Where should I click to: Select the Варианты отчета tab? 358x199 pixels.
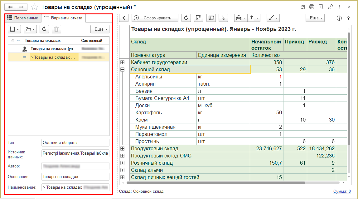pyautogui.click(x=63, y=18)
